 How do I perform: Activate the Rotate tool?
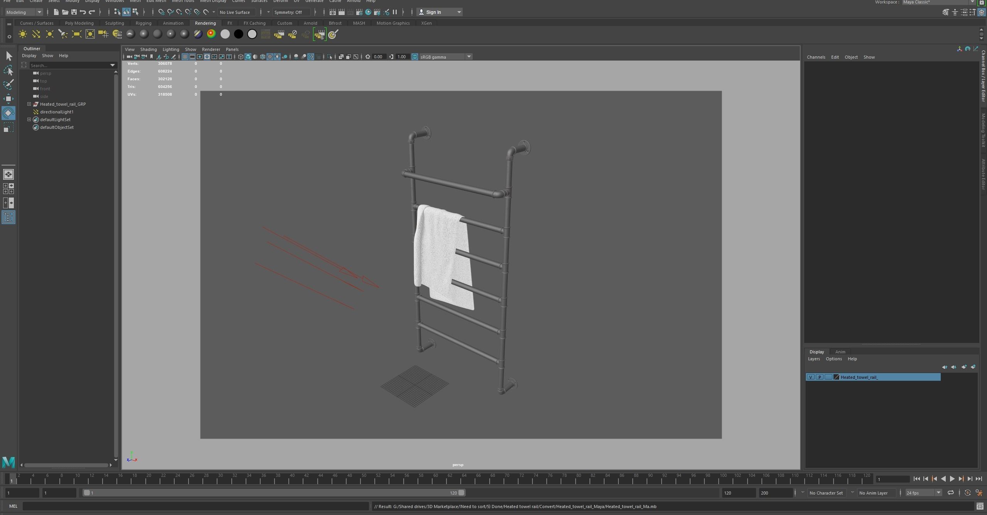pyautogui.click(x=8, y=113)
